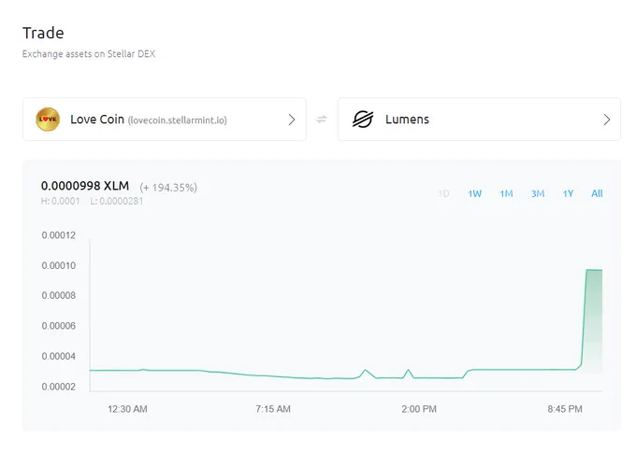Select the 1W chart range
The width and height of the screenshot is (636, 452).
(x=474, y=193)
